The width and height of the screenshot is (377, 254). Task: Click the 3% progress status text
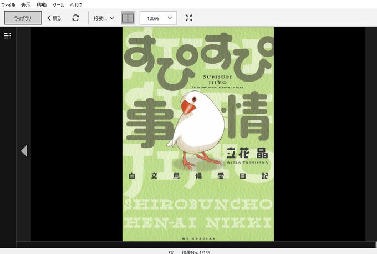(x=171, y=252)
